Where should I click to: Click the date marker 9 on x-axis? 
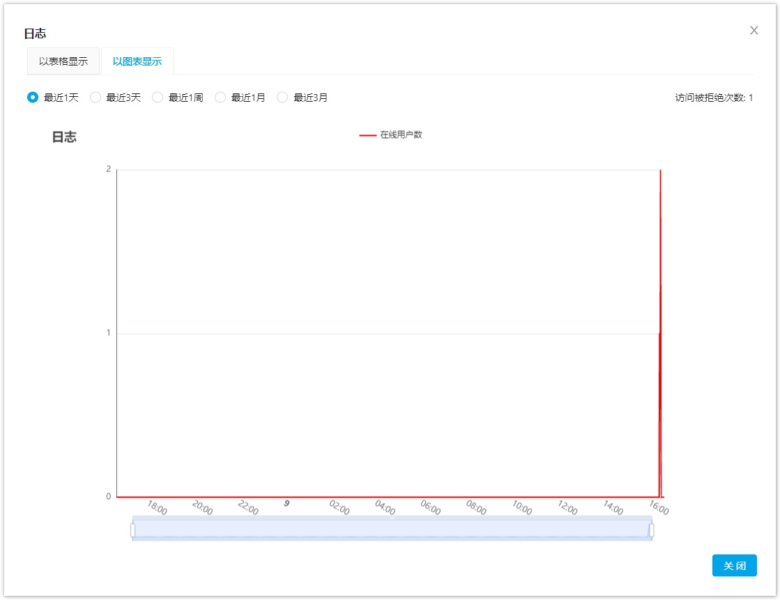tap(286, 502)
